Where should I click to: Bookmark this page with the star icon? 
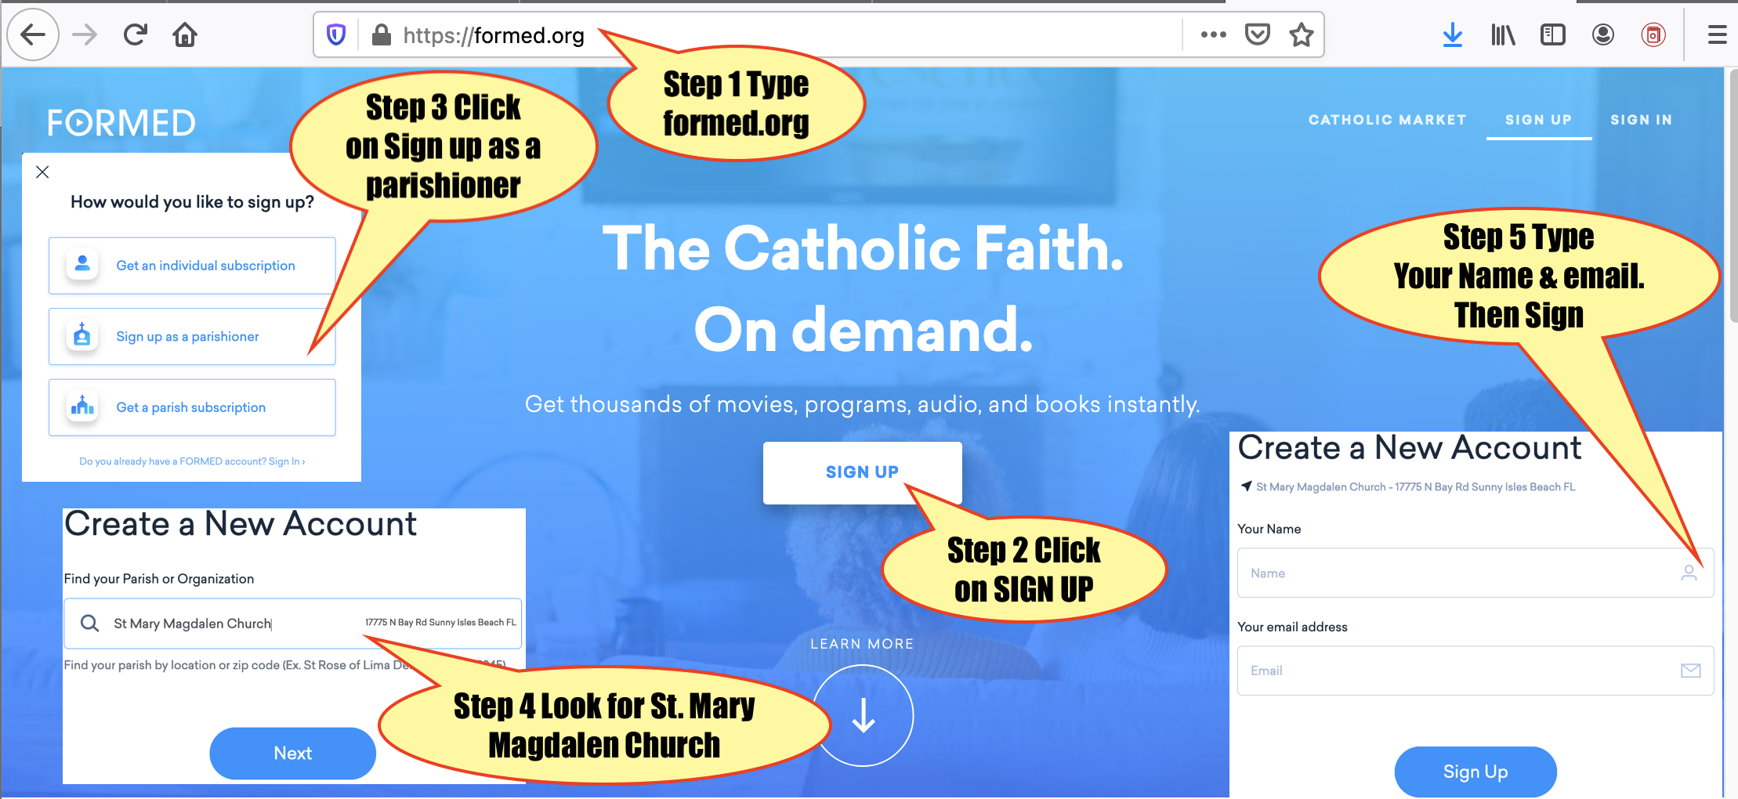pos(1302,34)
